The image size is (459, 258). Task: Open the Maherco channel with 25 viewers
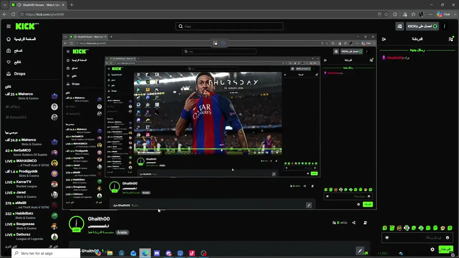pos(32,96)
